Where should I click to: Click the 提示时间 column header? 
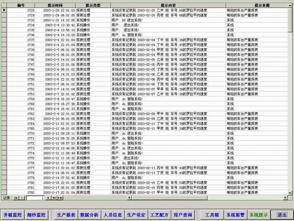55,5
